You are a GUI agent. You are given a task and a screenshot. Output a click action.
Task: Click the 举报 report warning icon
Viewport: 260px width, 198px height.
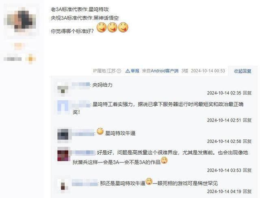click(x=128, y=71)
